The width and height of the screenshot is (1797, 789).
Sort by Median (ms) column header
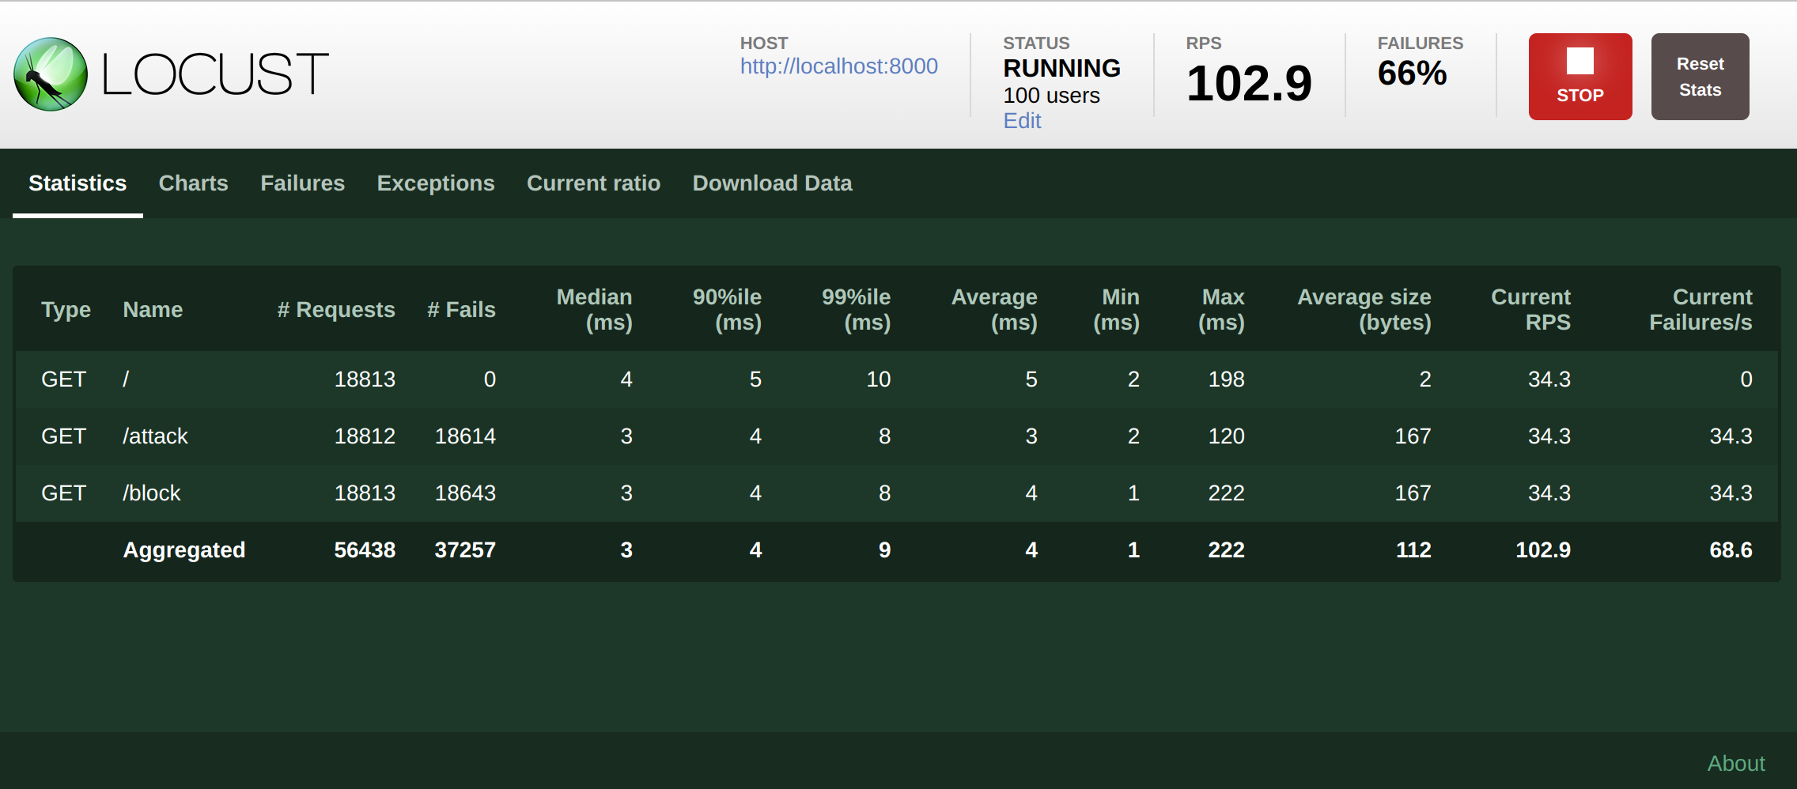click(594, 310)
